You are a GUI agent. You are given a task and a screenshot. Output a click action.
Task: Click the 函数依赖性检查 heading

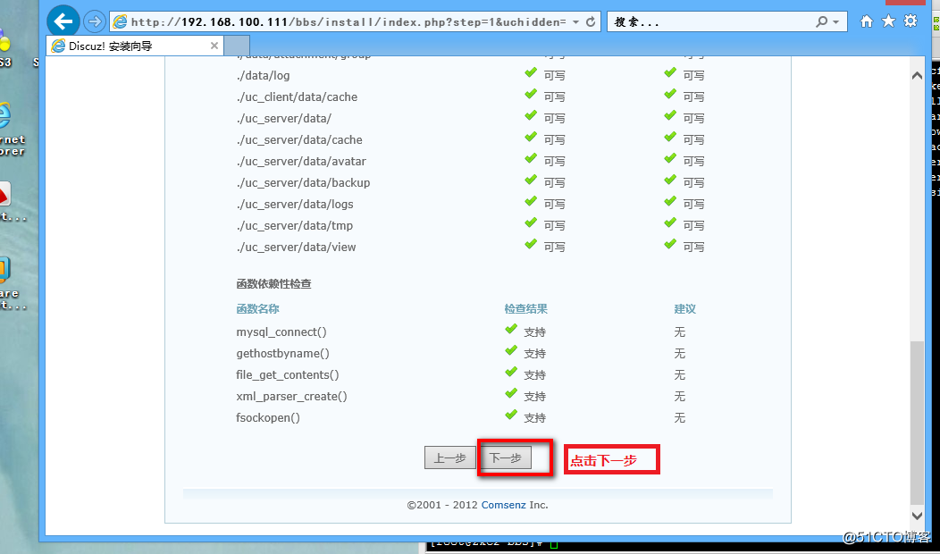click(x=274, y=284)
